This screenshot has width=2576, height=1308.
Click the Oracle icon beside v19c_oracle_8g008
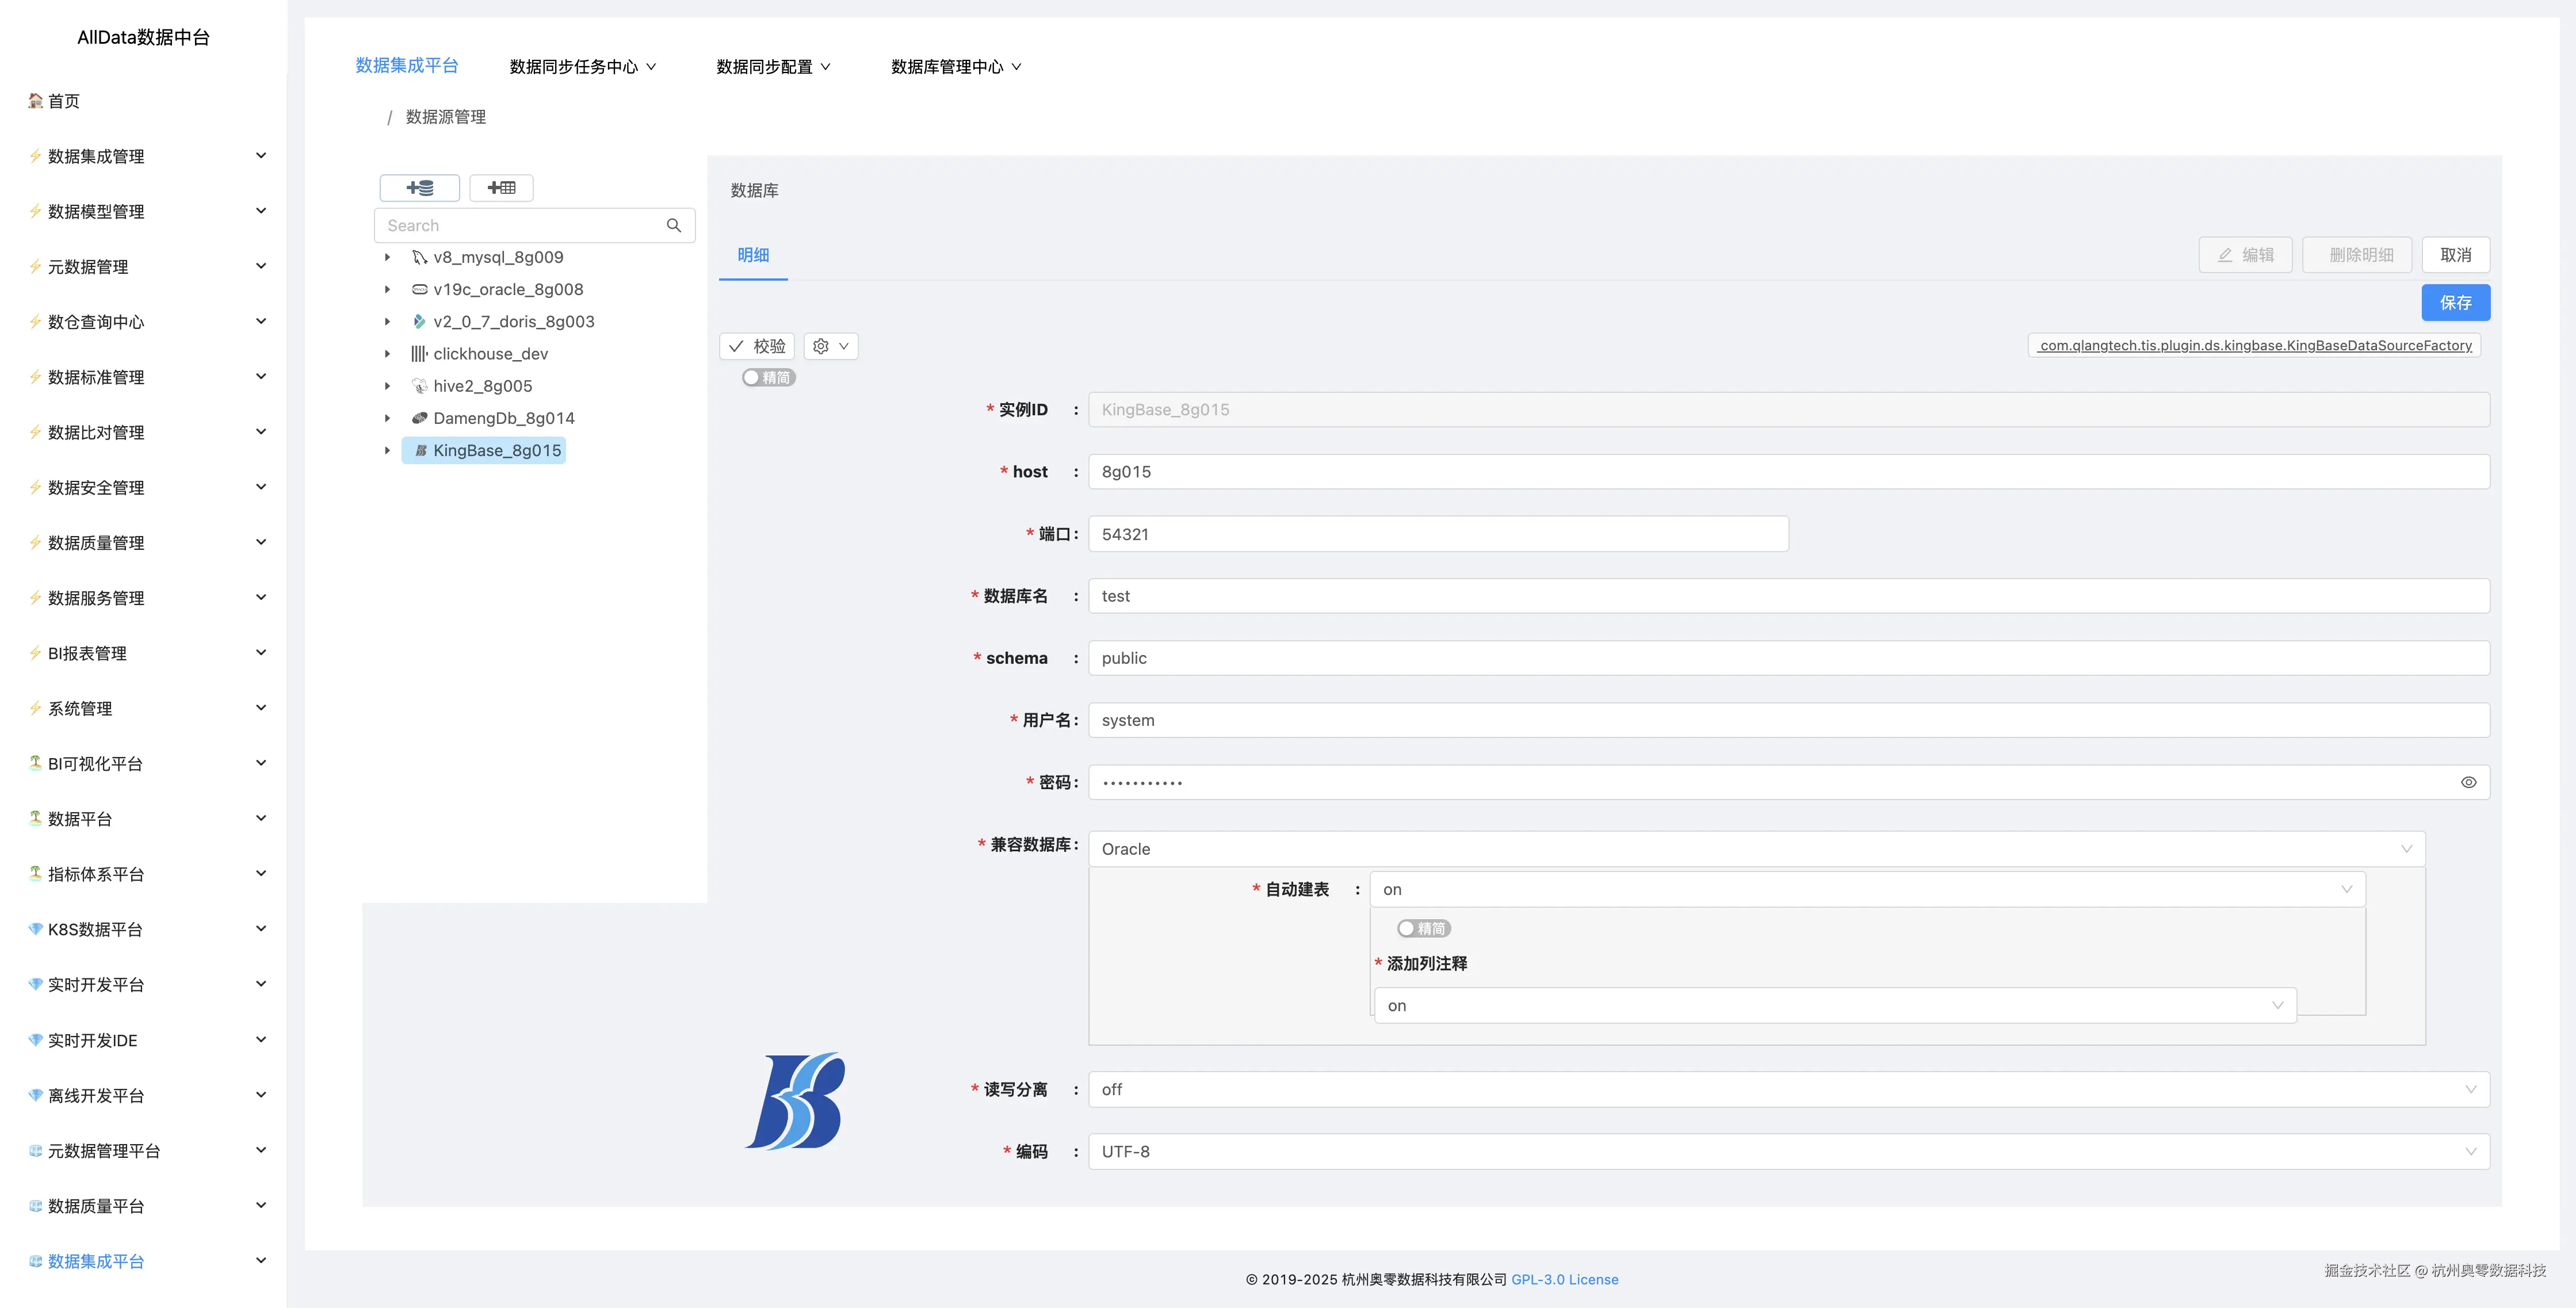(x=418, y=289)
